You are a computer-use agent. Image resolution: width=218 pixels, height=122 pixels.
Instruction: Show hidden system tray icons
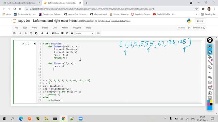(x=165, y=119)
